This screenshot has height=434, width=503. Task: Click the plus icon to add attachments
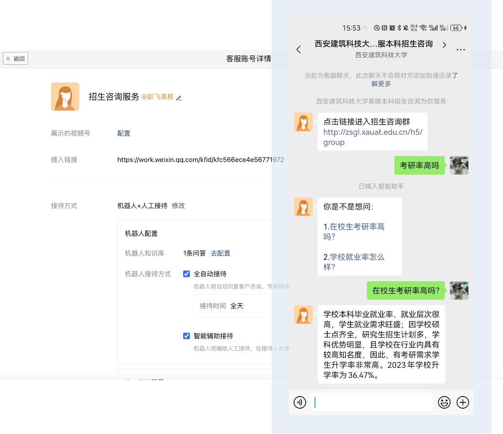462,402
